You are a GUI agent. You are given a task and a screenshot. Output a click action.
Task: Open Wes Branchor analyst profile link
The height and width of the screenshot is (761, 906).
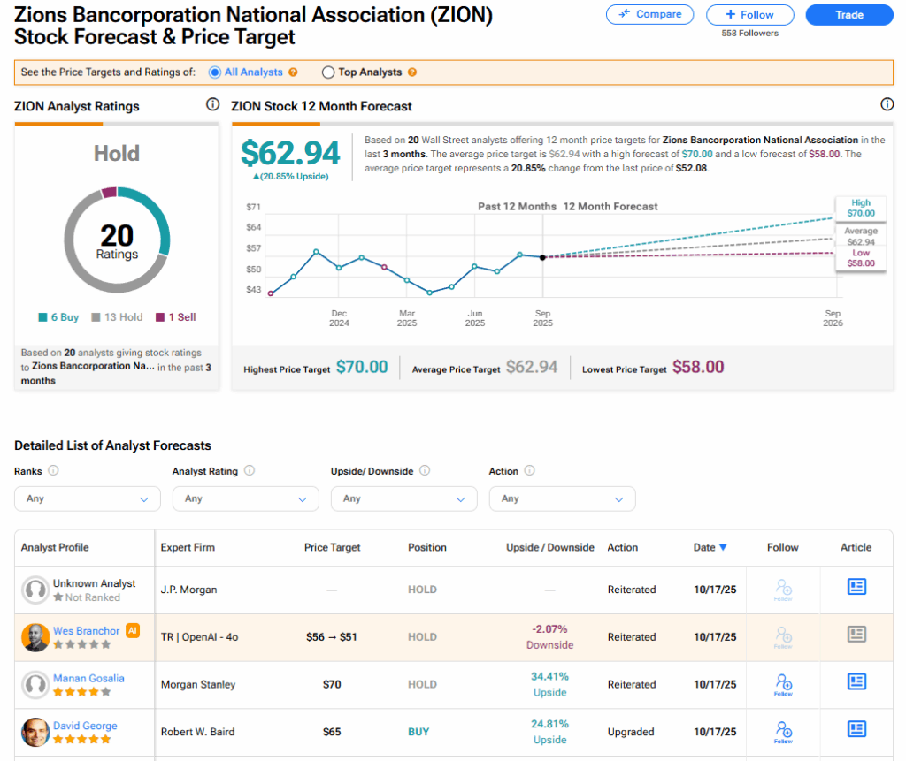[86, 631]
